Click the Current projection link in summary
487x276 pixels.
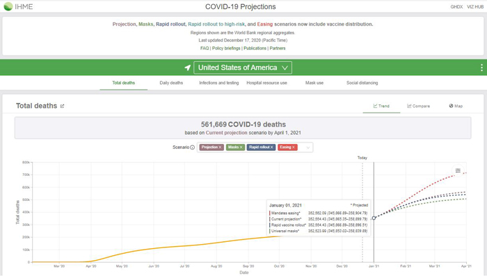226,133
